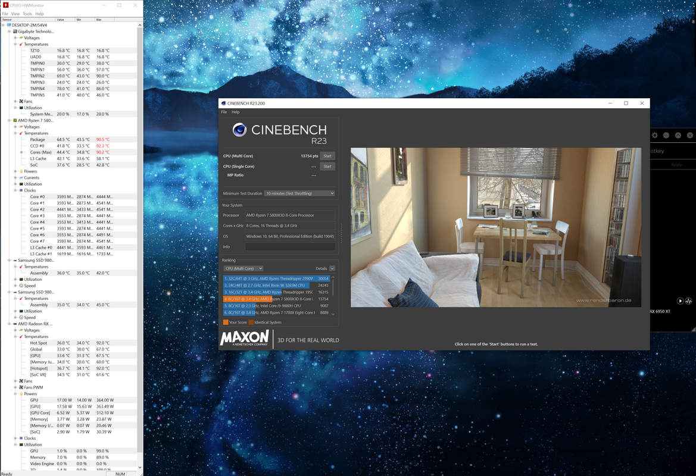Click the Currents wave icon in HWMonitor
696x476 pixels.
click(x=21, y=177)
